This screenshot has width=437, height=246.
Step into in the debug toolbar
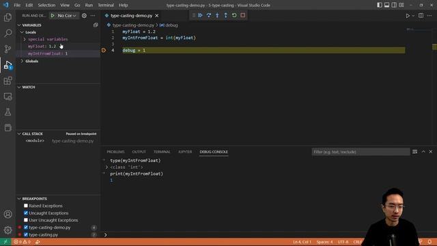[217, 15]
